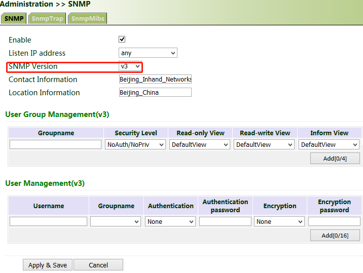Open the Read-only View dropdown
Screen dimensions: 363x273
200,144
